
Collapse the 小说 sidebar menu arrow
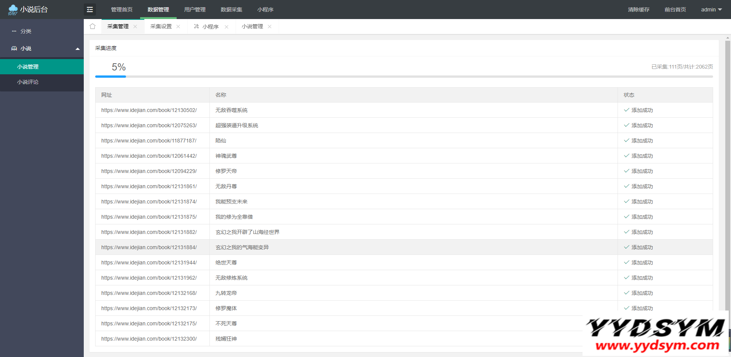pos(78,49)
